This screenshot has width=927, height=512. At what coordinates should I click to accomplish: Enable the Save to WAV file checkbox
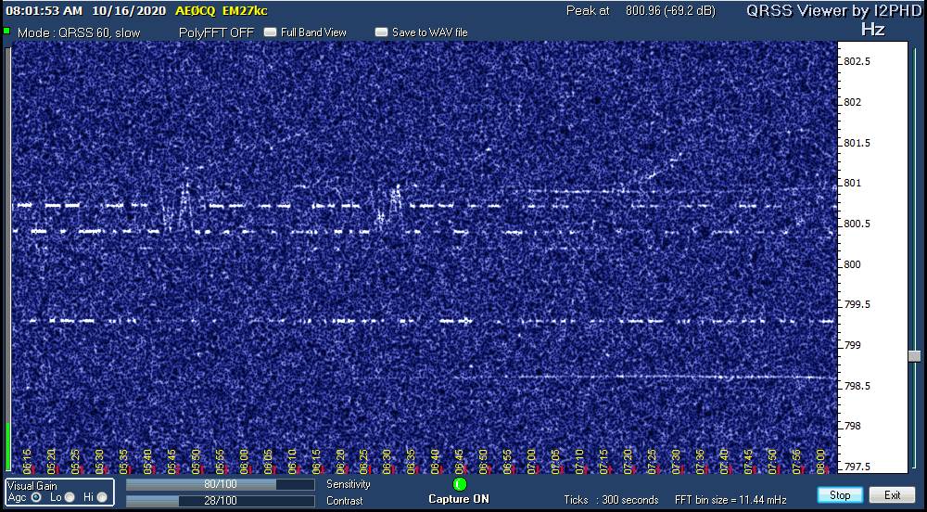[381, 32]
